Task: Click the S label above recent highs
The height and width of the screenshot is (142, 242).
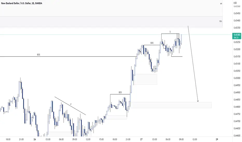Action: (x=170, y=32)
